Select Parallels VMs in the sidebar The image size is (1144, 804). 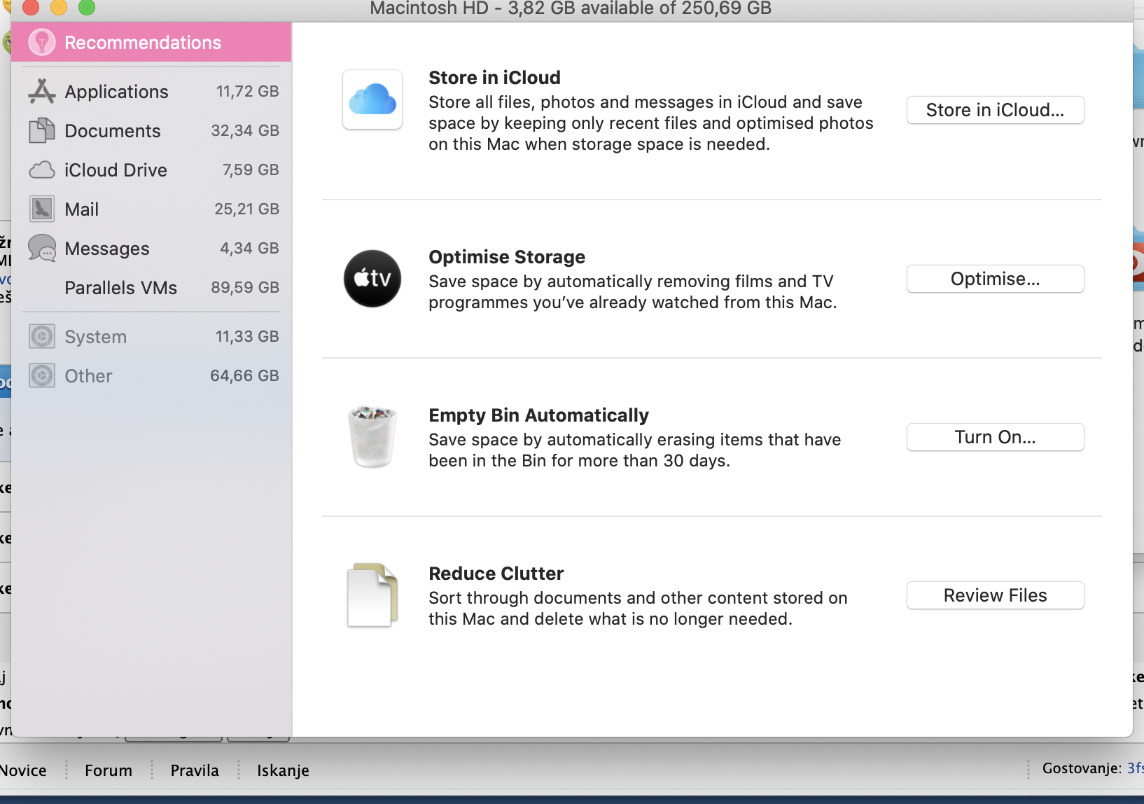tap(151, 288)
